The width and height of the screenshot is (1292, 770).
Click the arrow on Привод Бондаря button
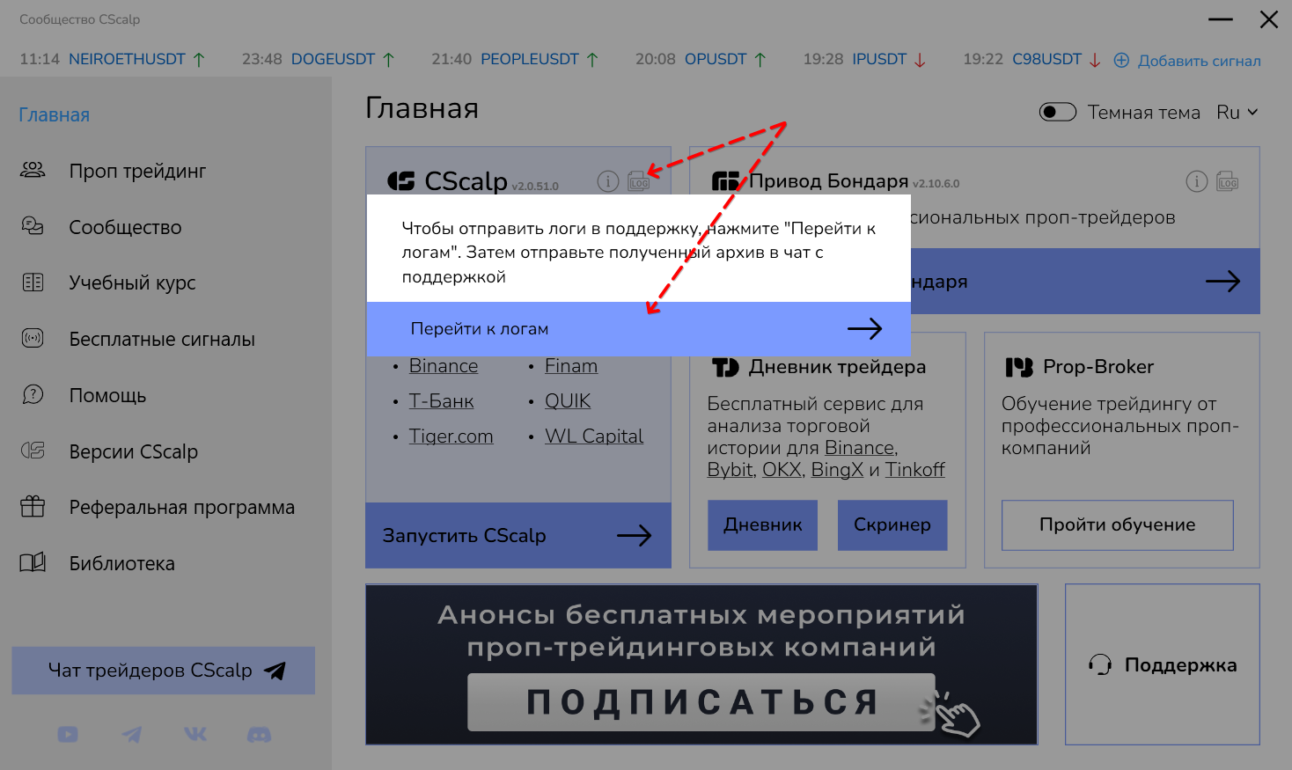(1222, 282)
